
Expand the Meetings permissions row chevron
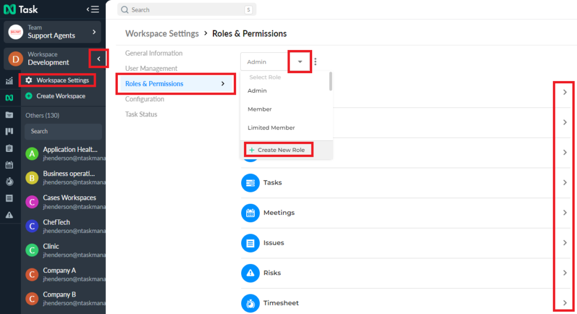click(x=565, y=213)
